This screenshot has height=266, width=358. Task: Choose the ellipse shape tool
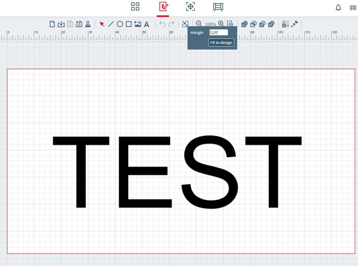tap(120, 24)
